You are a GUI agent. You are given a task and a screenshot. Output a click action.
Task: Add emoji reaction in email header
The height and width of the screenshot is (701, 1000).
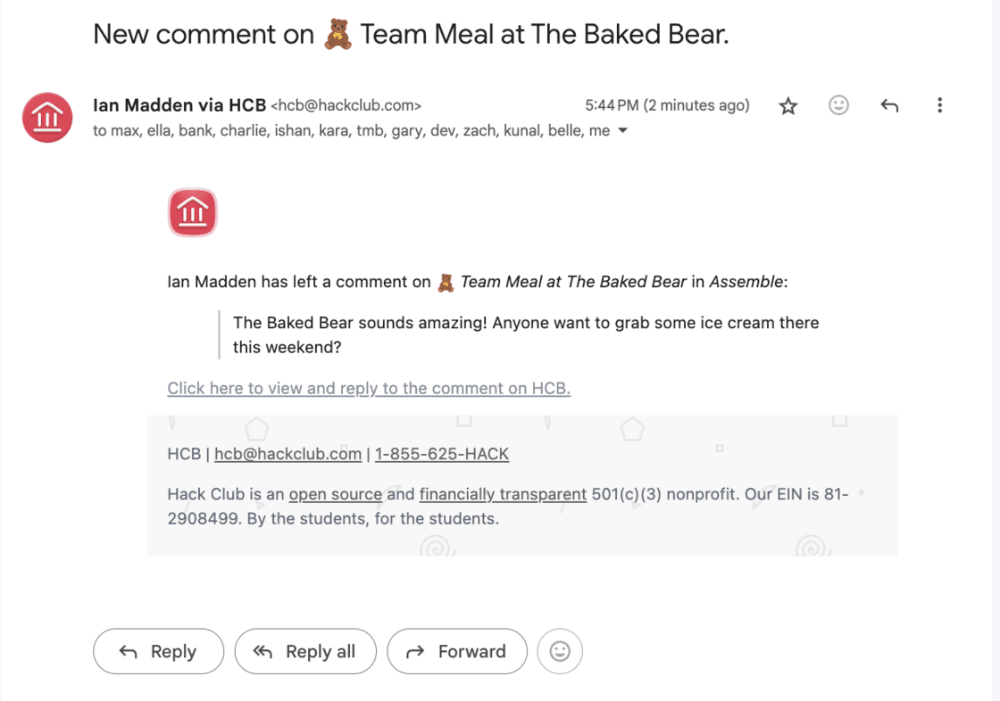click(x=838, y=105)
